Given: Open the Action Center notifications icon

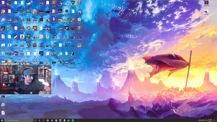Looking at the screenshot, I should pos(214,120).
